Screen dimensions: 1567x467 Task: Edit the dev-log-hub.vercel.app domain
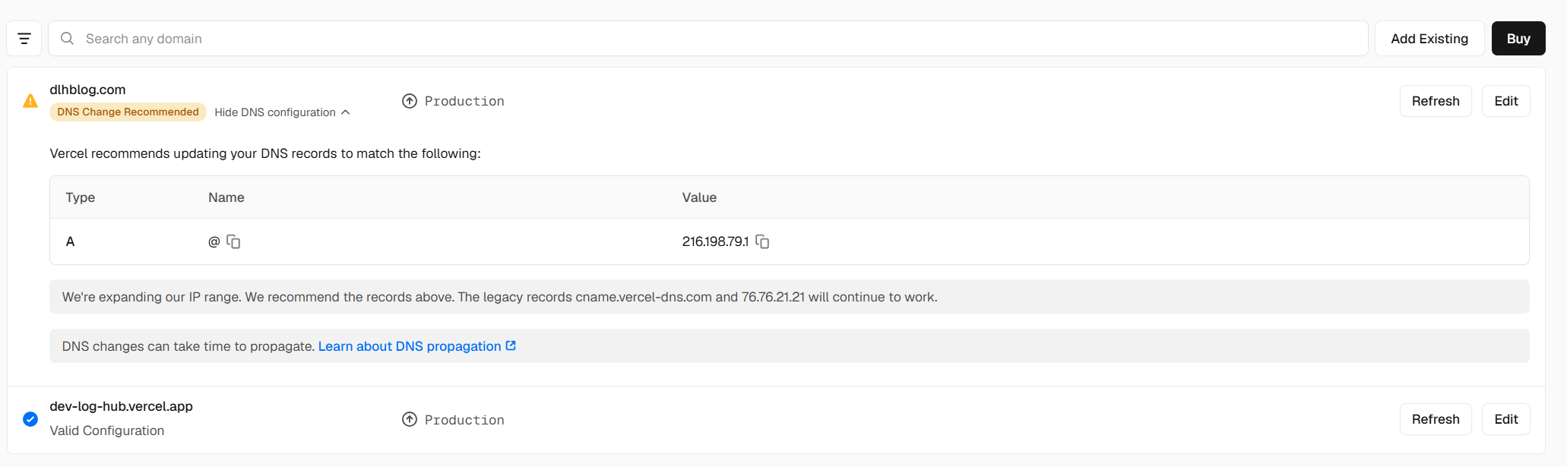(x=1506, y=419)
